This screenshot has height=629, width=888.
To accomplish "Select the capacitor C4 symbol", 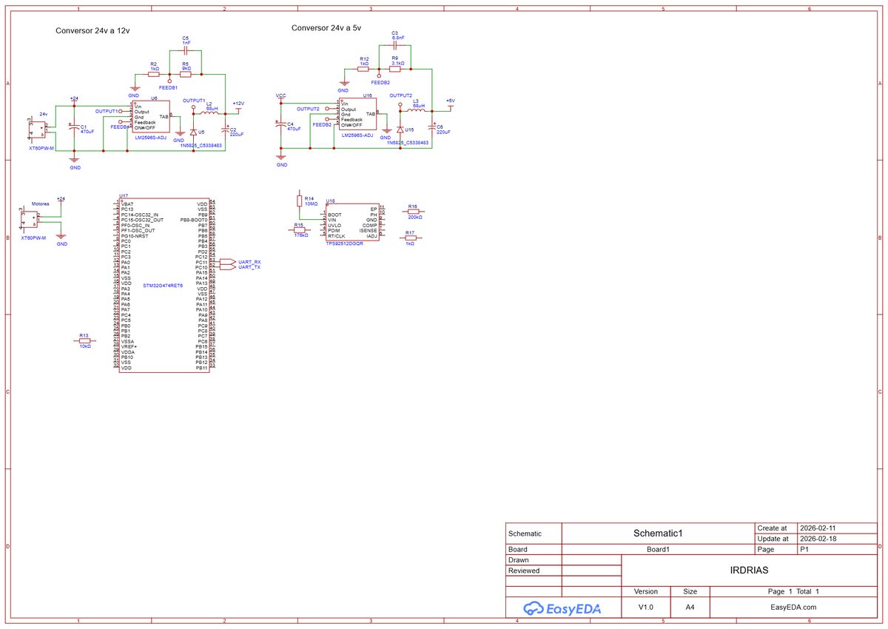I will [281, 124].
